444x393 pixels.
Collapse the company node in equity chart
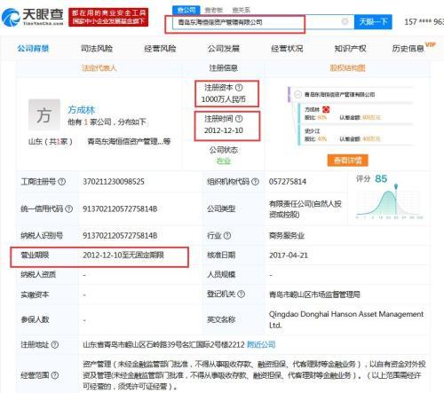297,94
